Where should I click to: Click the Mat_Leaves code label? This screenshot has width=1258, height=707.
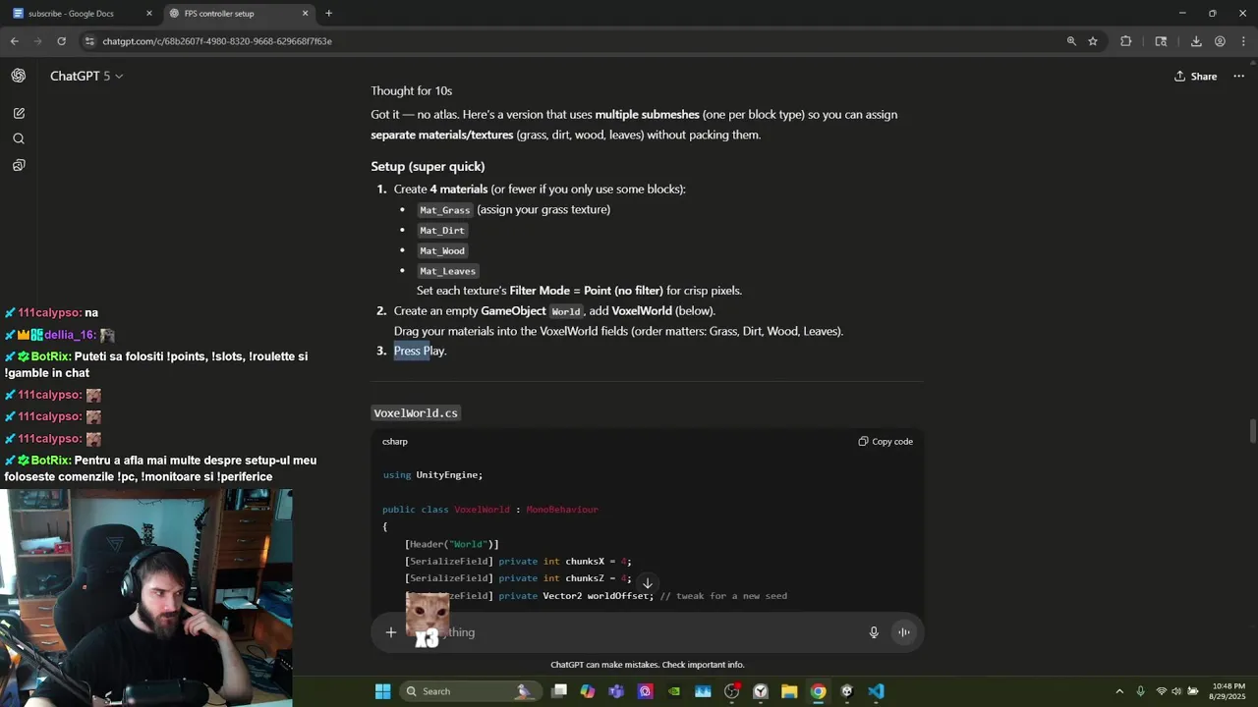coord(447,271)
